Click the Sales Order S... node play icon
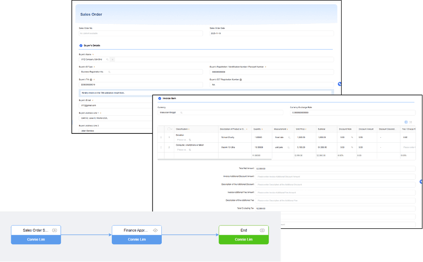Image resolution: width=423 pixels, height=262 pixels. coord(54,231)
